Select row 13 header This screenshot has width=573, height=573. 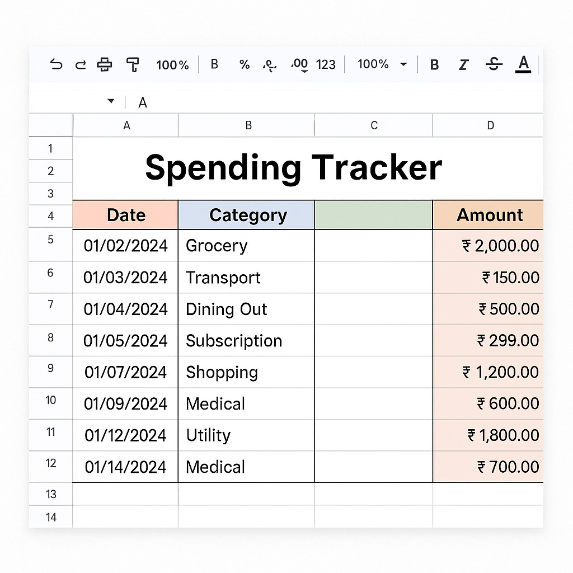click(51, 494)
